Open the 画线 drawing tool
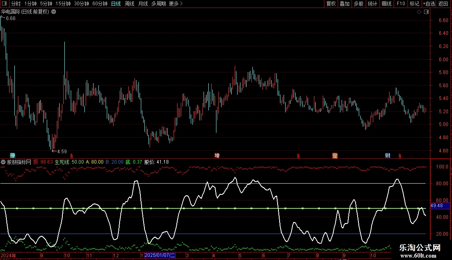This screenshot has height=260, width=452. click(386, 4)
